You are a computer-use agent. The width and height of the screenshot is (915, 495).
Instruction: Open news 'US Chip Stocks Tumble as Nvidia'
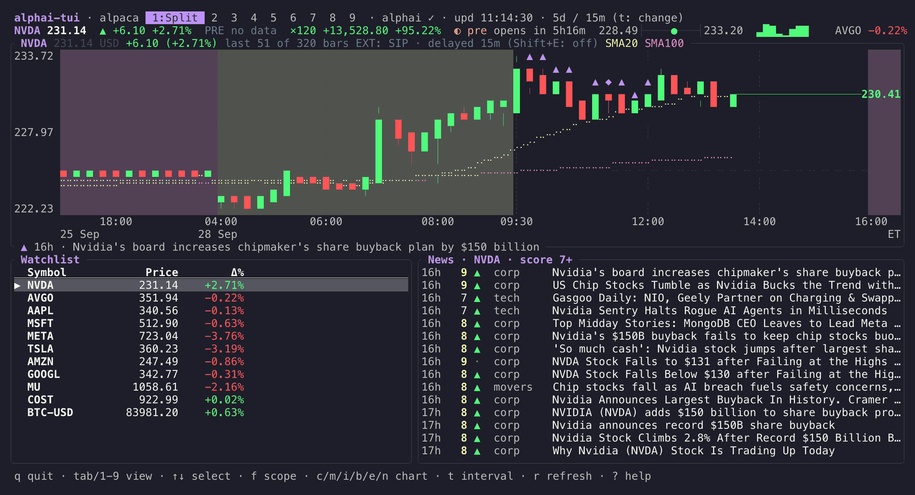pos(661,285)
